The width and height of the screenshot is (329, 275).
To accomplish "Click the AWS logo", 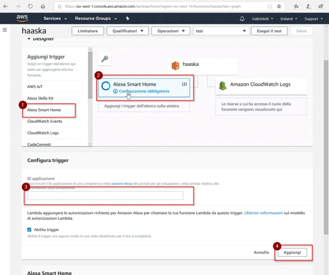I will tap(22, 18).
